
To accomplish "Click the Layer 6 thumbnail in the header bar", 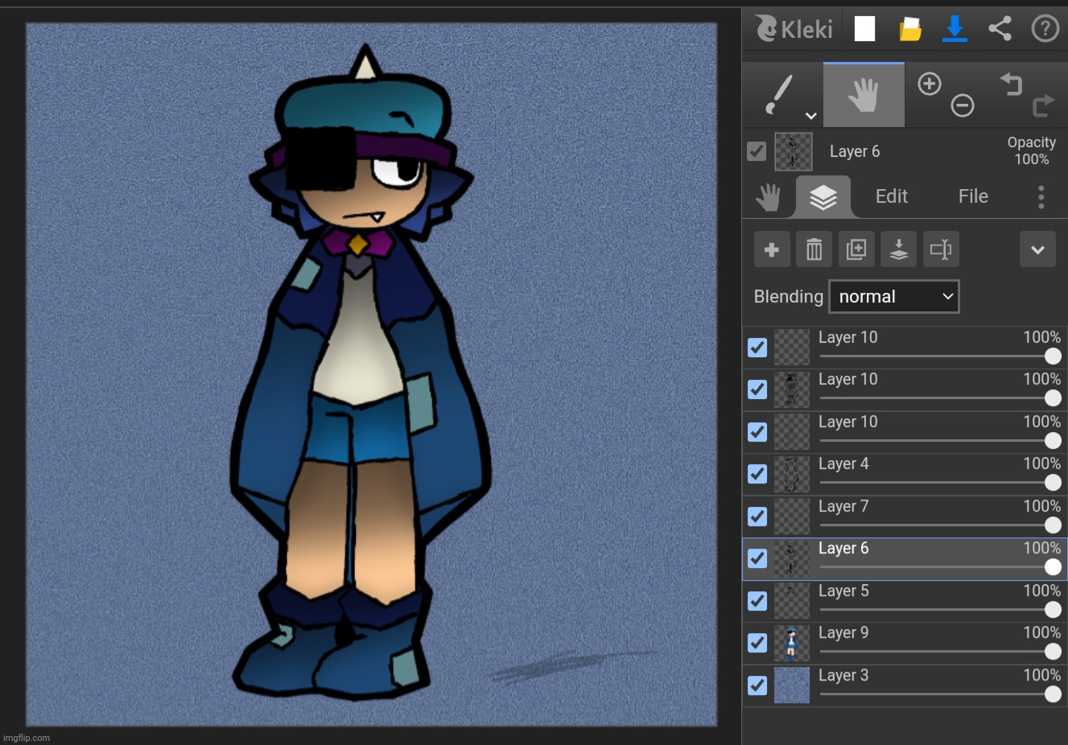I will pos(794,151).
